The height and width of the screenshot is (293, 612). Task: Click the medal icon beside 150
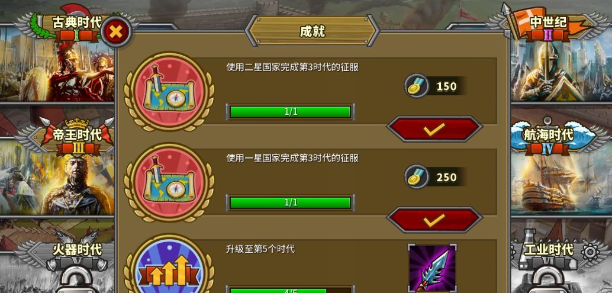point(416,86)
